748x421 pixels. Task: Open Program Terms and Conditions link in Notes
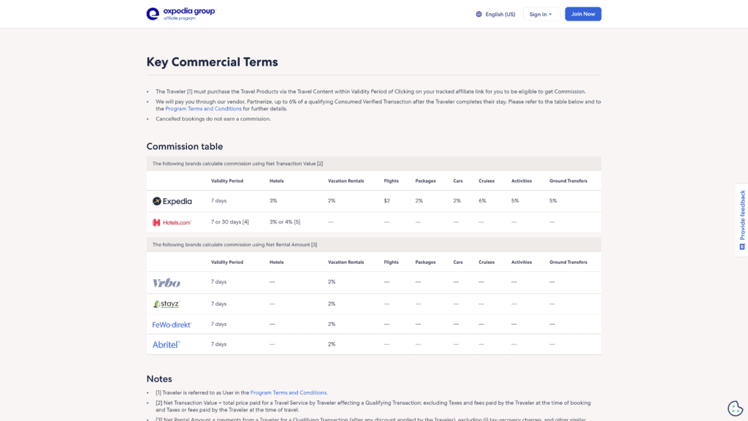coord(288,392)
